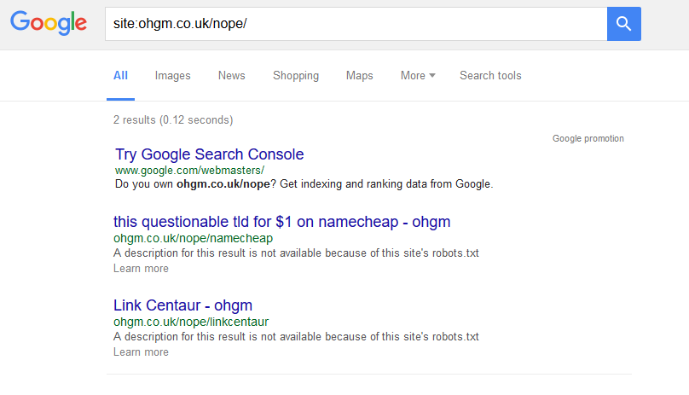Open the namecheap questionable tld result
Viewport: 689px width, 395px height.
pyautogui.click(x=281, y=222)
